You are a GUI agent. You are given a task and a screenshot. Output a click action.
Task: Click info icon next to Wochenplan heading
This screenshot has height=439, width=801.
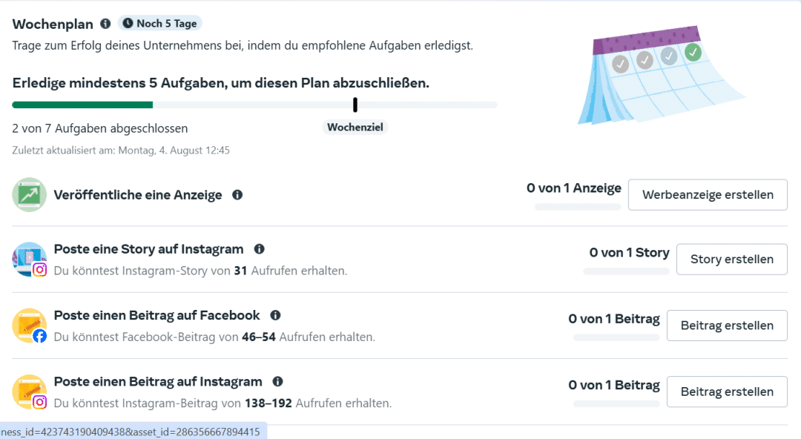pos(105,24)
